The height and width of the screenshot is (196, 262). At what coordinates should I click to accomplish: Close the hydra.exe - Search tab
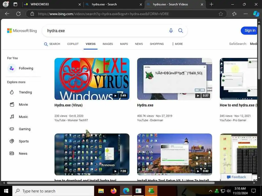tap(141, 5)
